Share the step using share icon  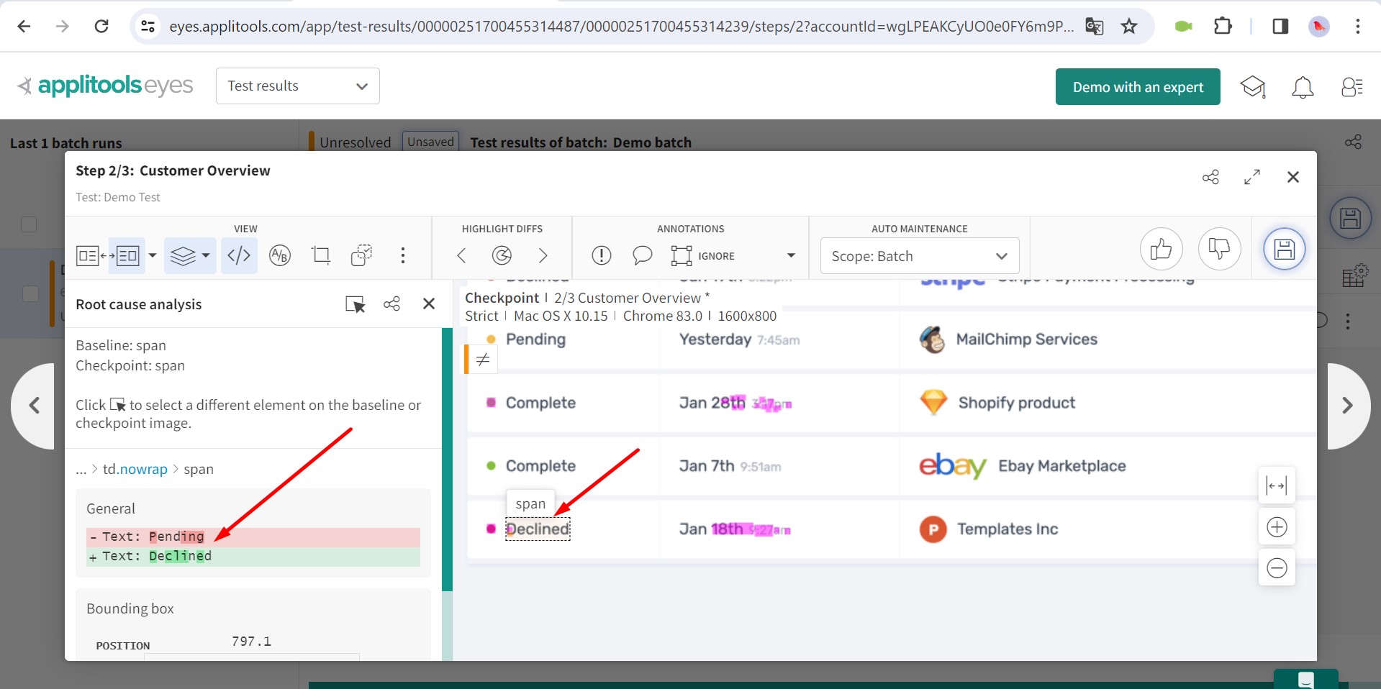[1211, 177]
